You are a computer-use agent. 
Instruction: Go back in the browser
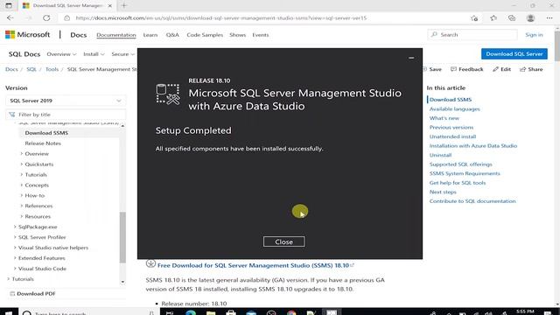point(10,17)
